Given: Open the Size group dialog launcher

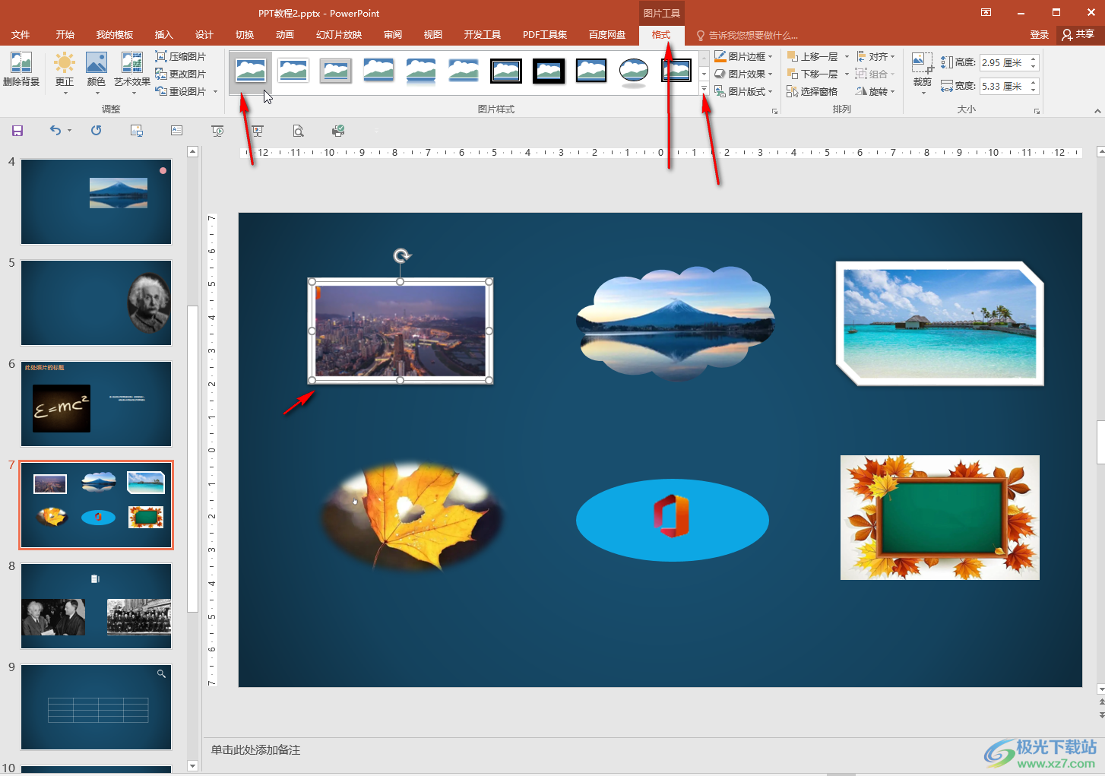Looking at the screenshot, I should (1037, 112).
